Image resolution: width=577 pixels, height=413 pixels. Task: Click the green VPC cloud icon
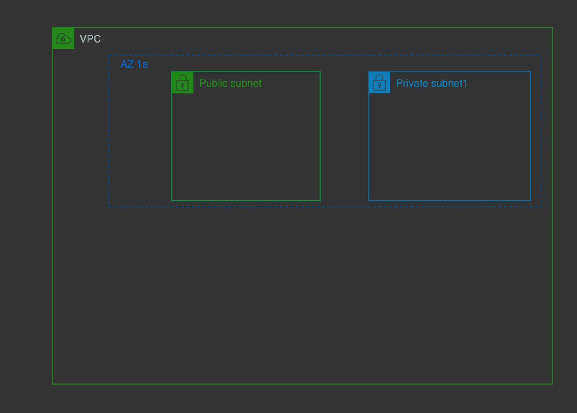coord(63,39)
